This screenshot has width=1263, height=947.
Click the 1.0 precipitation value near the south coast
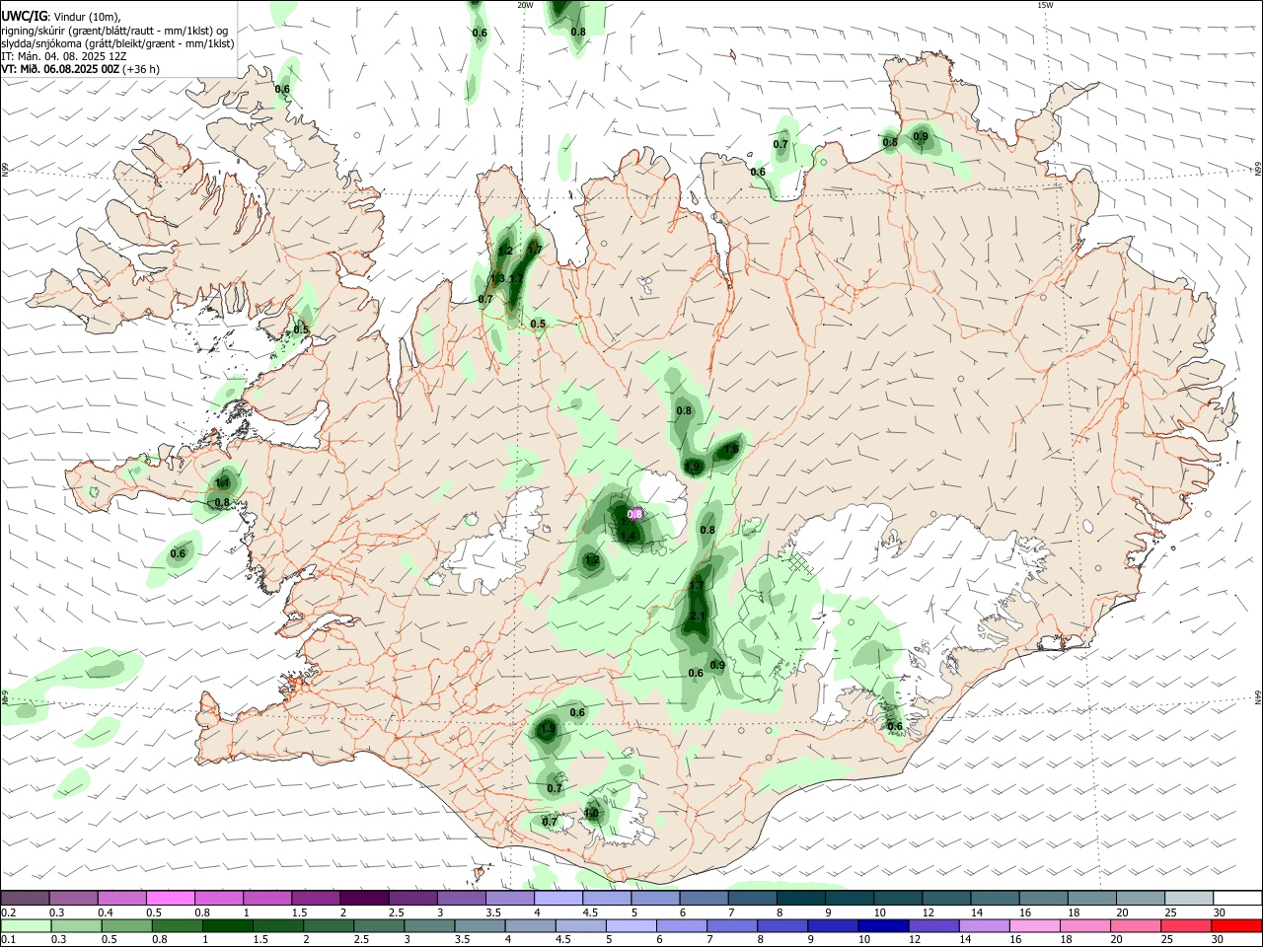point(591,814)
